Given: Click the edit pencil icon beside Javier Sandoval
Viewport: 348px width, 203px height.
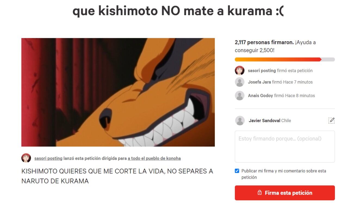Looking at the screenshot, I should pyautogui.click(x=331, y=120).
